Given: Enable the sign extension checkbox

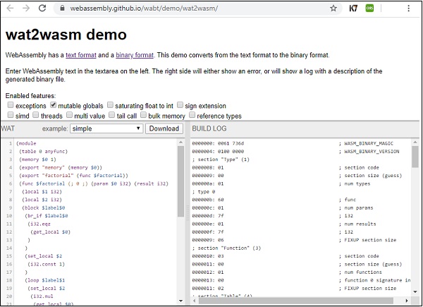Looking at the screenshot, I should pyautogui.click(x=180, y=104).
